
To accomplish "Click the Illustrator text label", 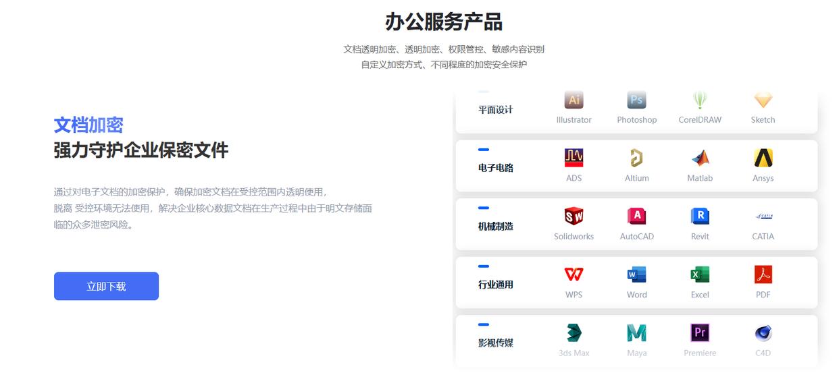I will [574, 120].
